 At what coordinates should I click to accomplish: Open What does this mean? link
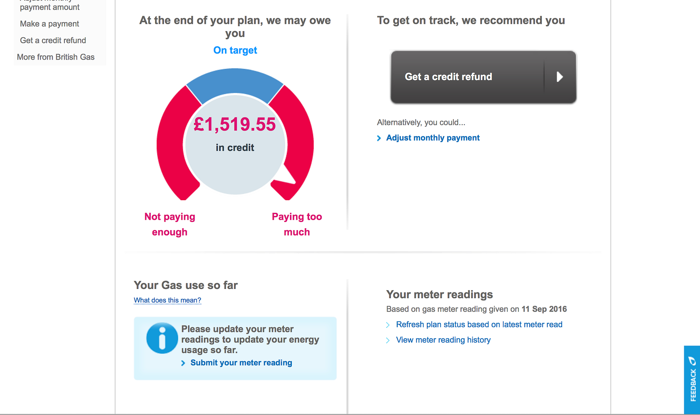[167, 300]
